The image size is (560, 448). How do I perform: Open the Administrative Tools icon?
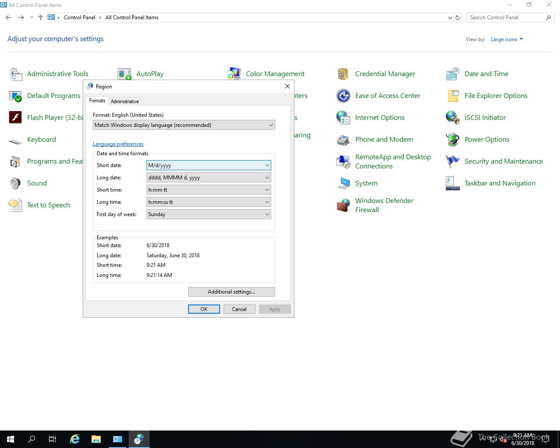point(15,74)
